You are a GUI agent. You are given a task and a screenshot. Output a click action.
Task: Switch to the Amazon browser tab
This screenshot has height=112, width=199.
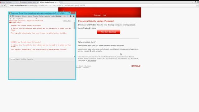pyautogui.click(x=29, y=2)
